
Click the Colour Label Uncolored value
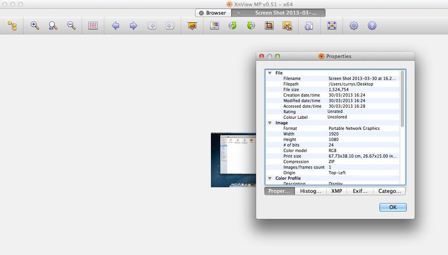coord(337,117)
